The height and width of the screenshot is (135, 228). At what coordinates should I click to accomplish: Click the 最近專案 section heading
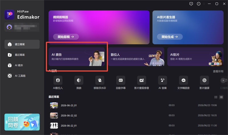coord(54,97)
